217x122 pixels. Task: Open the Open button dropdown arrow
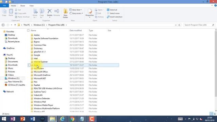pyautogui.click(x=103, y=10)
